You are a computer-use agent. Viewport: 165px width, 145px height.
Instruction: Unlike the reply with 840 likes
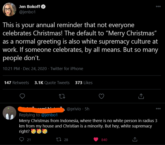pyautogui.click(x=96, y=139)
